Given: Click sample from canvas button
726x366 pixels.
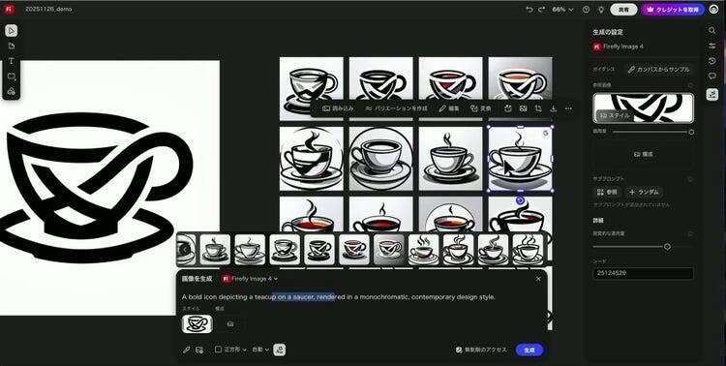Looking at the screenshot, I should tap(658, 70).
